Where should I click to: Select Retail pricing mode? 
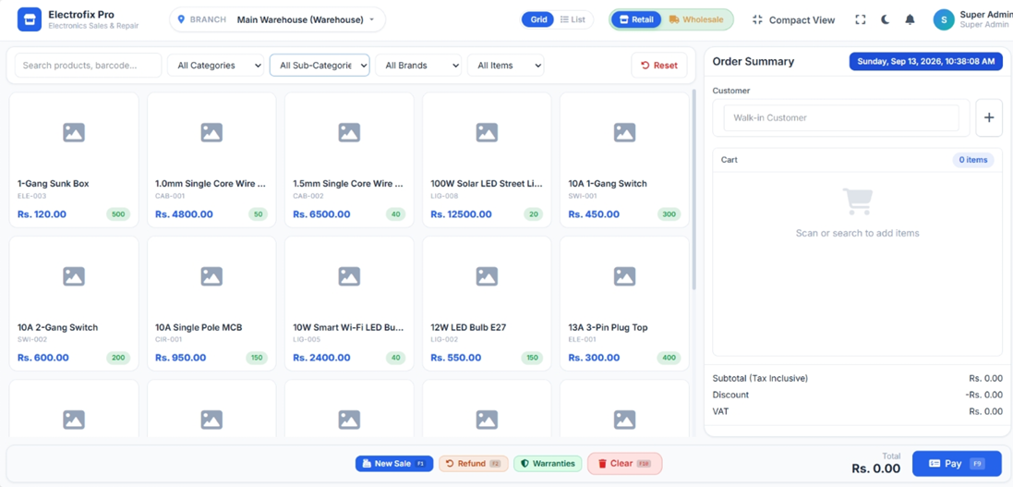click(636, 19)
